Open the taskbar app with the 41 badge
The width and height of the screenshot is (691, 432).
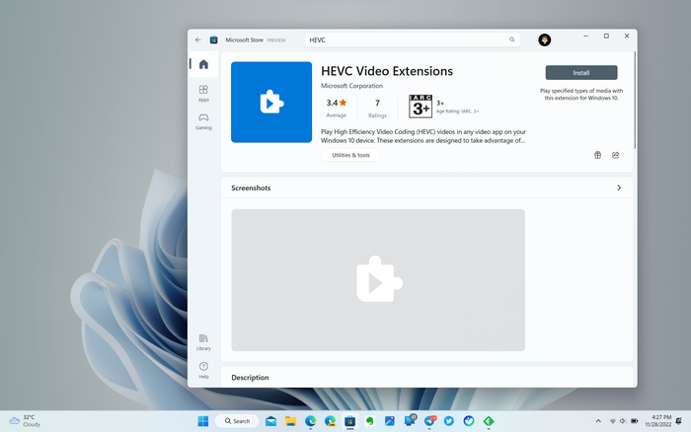pos(410,420)
